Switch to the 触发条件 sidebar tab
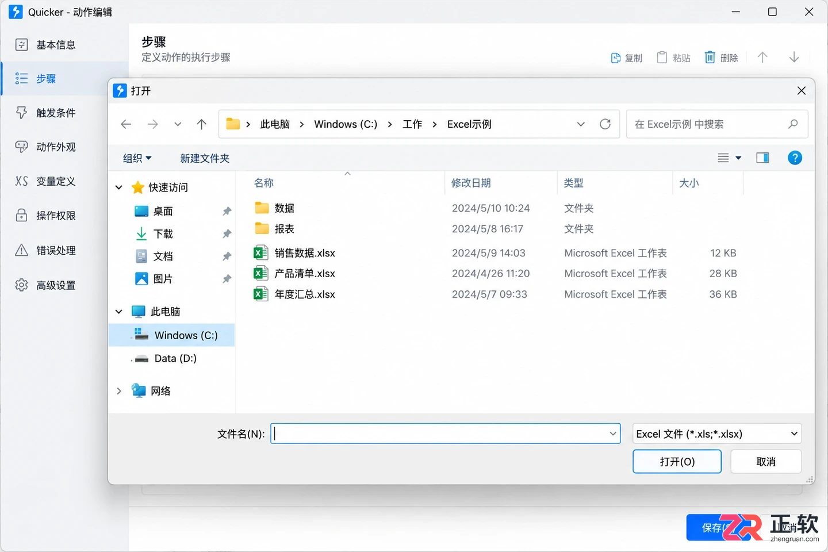Image resolution: width=828 pixels, height=552 pixels. click(64, 113)
